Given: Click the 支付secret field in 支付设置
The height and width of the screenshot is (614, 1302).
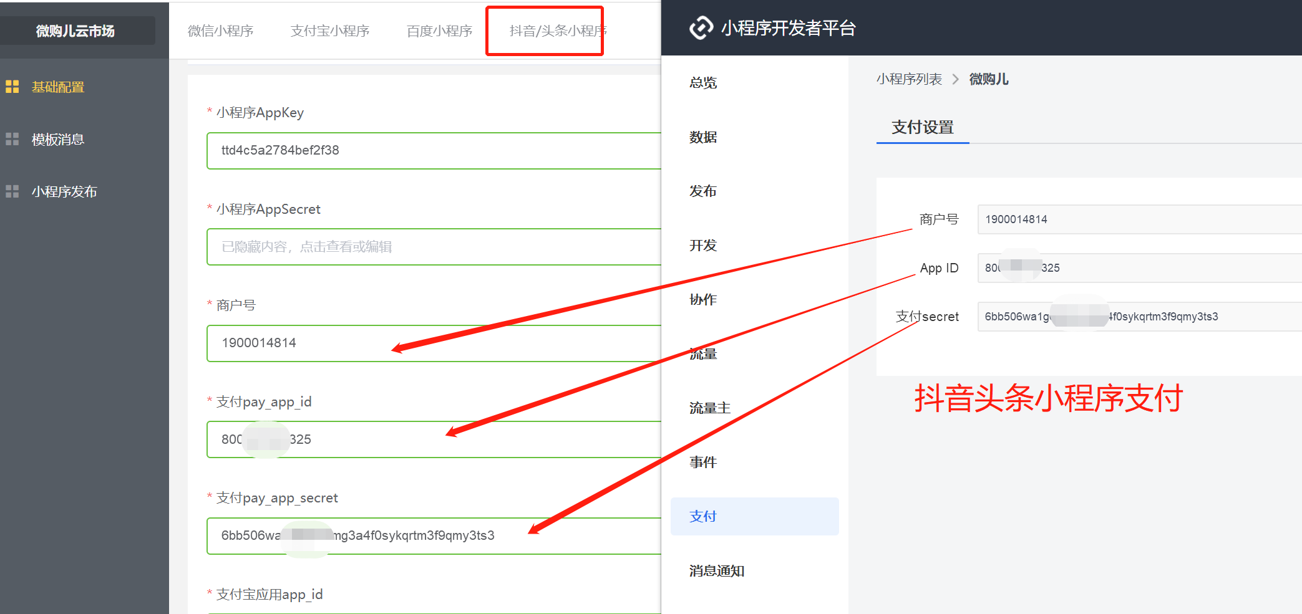Looking at the screenshot, I should click(1140, 317).
